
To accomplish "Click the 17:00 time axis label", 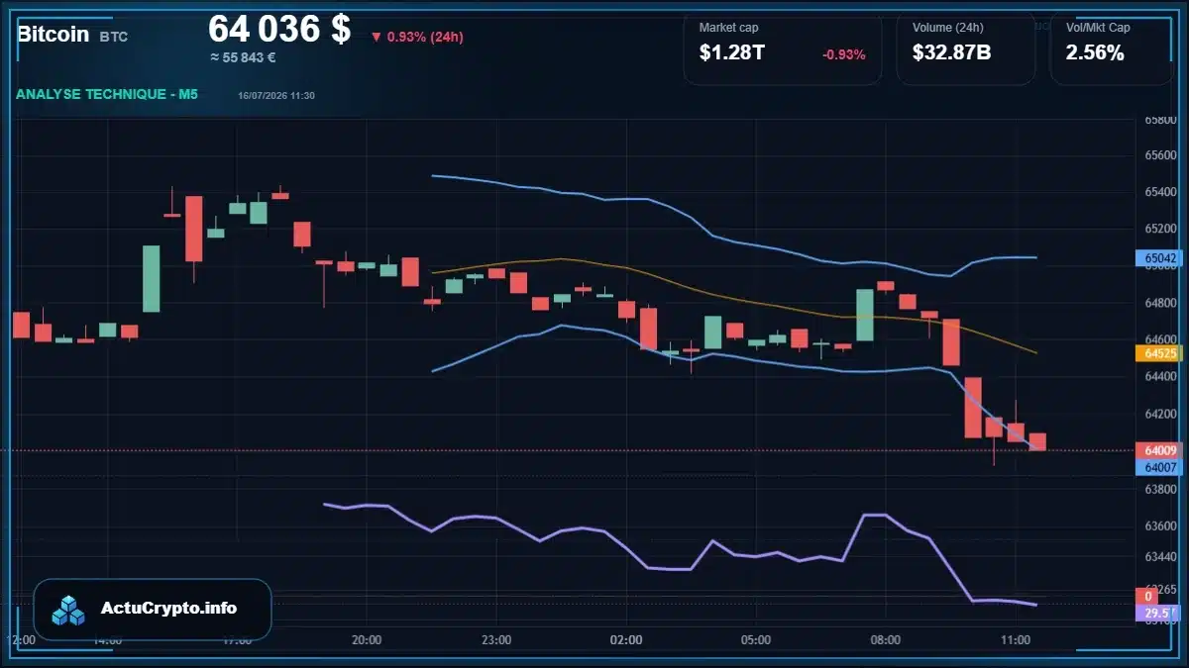I will tap(237, 640).
